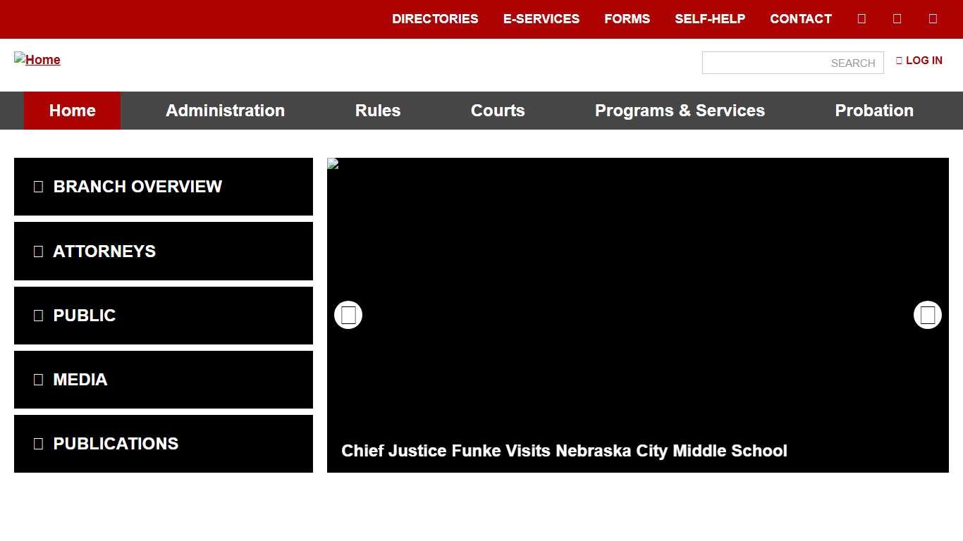This screenshot has width=963, height=541.
Task: Click the first social media icon in the header
Action: click(x=861, y=18)
